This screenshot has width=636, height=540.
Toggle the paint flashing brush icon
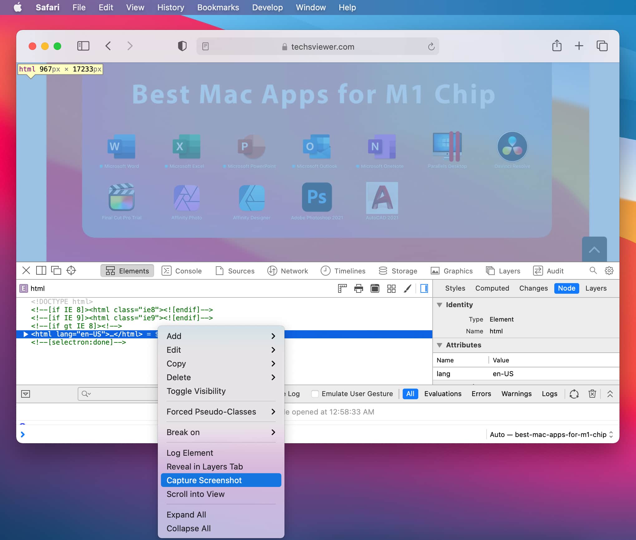[407, 288]
